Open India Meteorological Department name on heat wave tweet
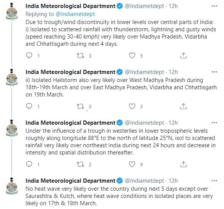 coord(70,181)
